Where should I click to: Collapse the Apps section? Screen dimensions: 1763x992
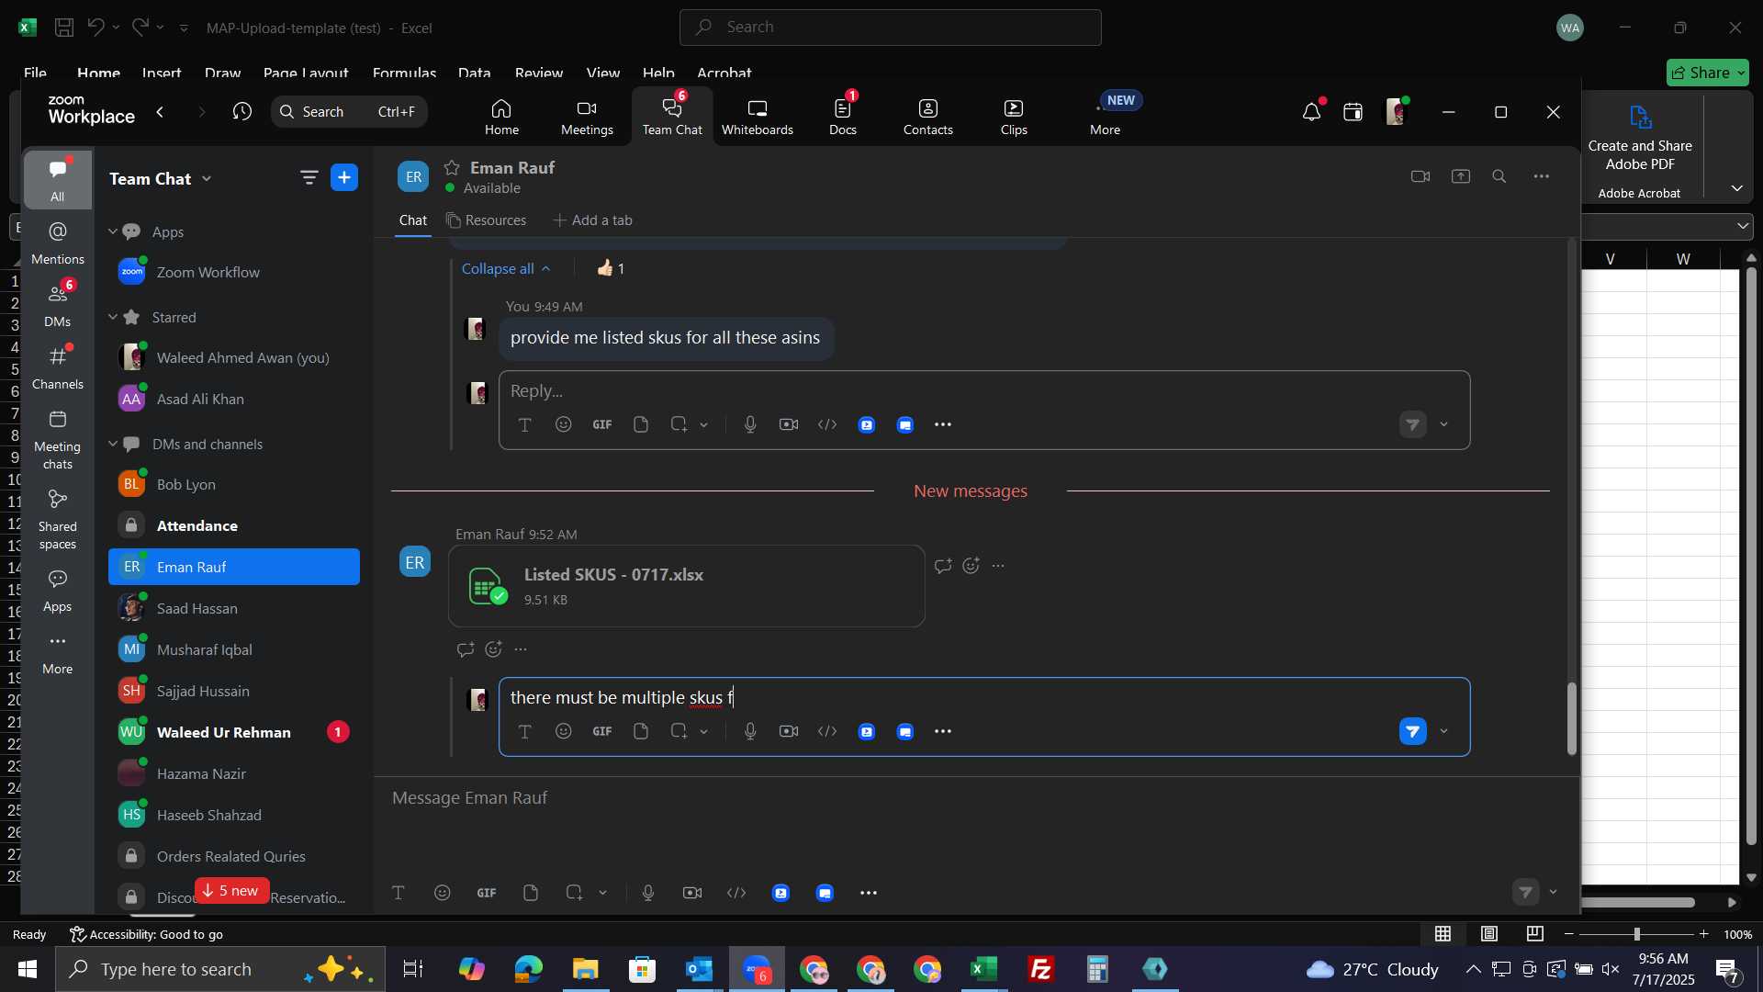(113, 231)
